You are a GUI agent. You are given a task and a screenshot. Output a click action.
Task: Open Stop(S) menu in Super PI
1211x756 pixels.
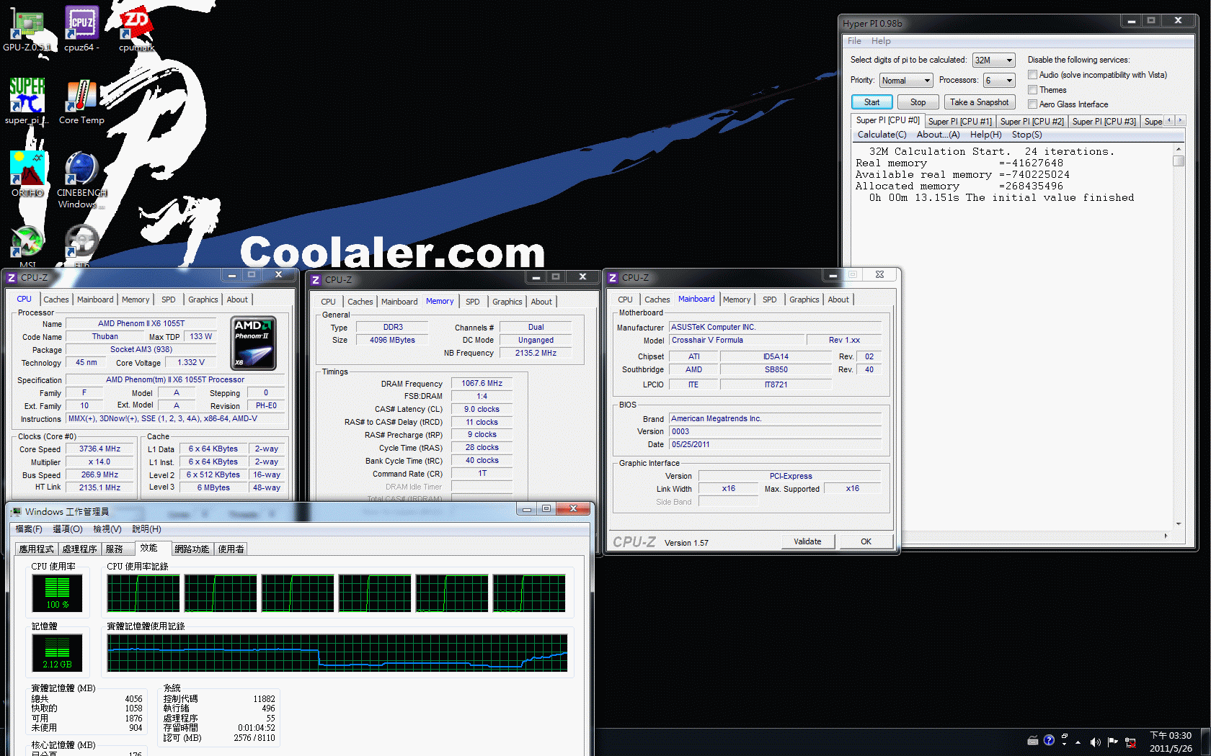[1026, 135]
